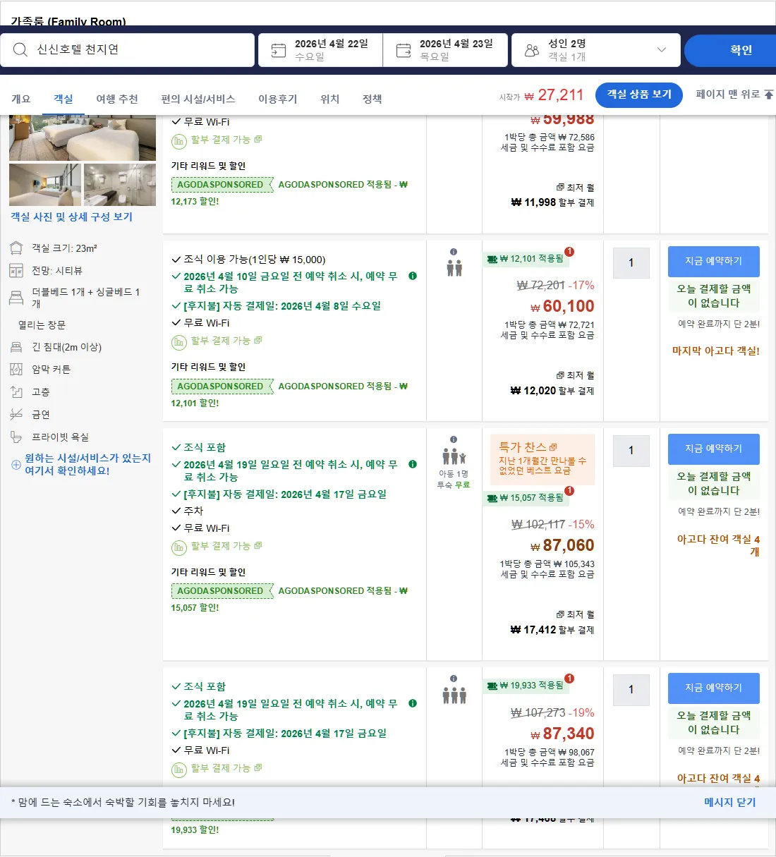Click 마지막 아고다 객실! text
This screenshot has height=857, width=776.
tap(716, 351)
